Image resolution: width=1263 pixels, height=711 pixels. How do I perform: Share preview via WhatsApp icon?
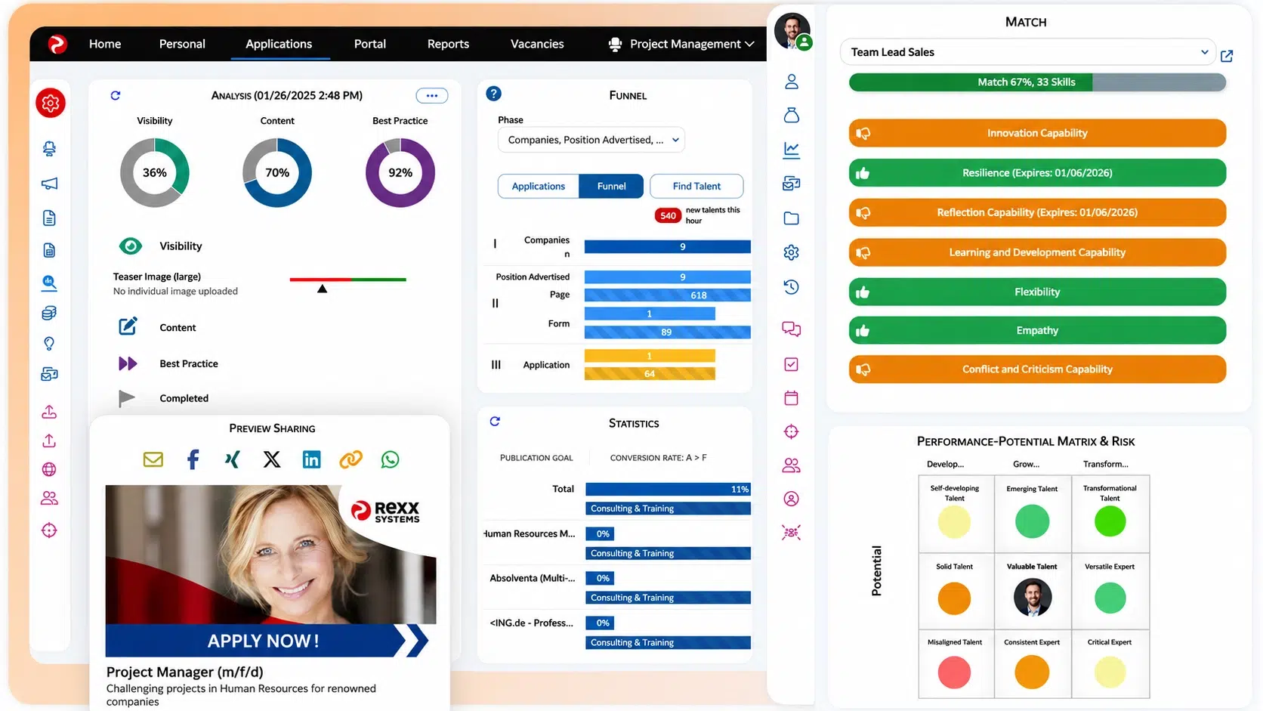390,459
